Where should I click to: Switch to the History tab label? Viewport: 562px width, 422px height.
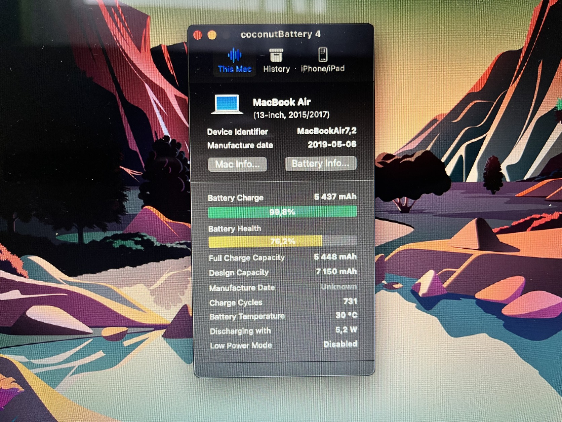click(x=276, y=69)
